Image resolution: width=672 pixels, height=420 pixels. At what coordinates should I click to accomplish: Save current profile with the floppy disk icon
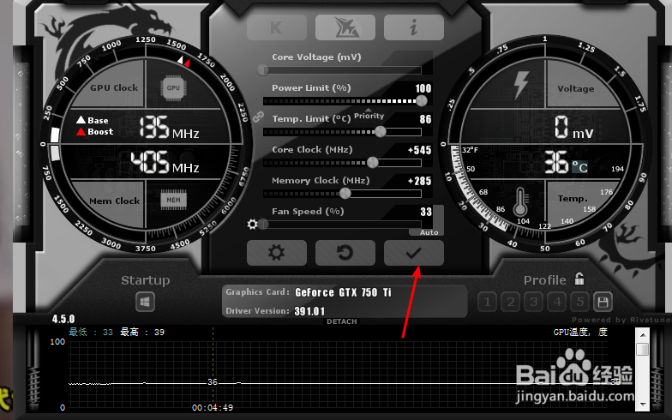[x=603, y=302]
